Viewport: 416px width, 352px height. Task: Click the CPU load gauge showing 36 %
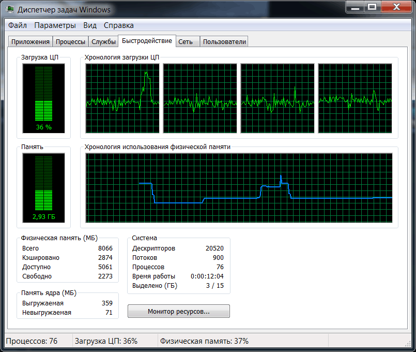pos(44,98)
